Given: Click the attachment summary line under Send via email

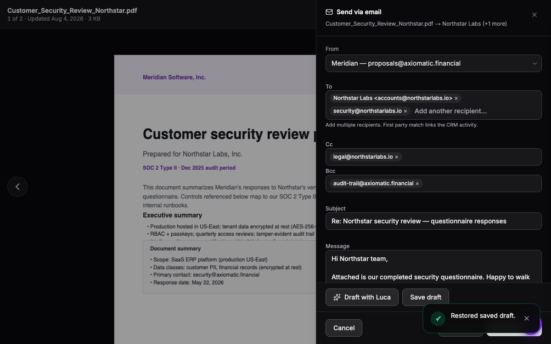Looking at the screenshot, I should [x=416, y=24].
